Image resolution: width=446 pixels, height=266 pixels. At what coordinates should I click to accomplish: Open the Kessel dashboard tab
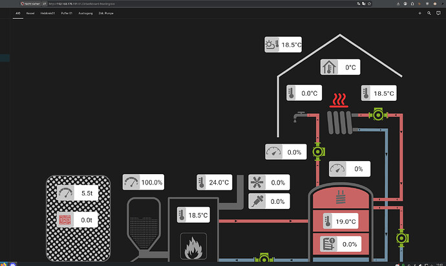tap(30, 14)
